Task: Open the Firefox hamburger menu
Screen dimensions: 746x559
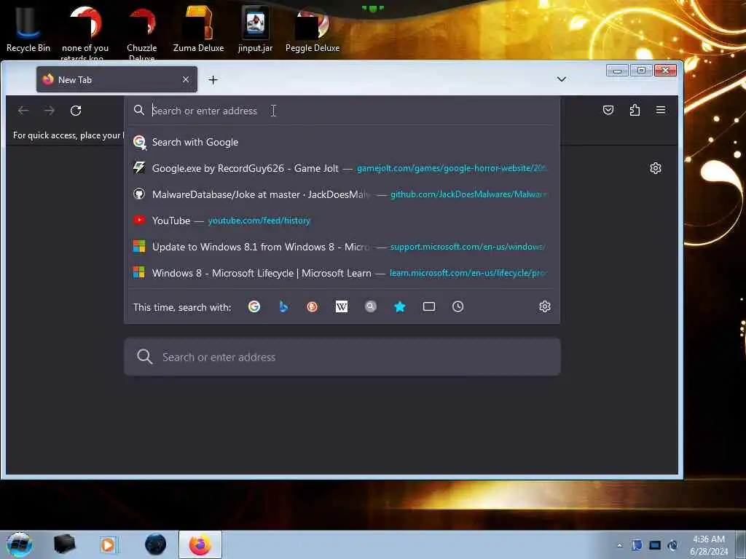Action: coord(661,111)
